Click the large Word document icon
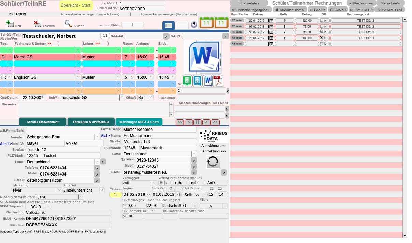Image resolution: width=412 pixels, height=243 pixels. (x=202, y=57)
